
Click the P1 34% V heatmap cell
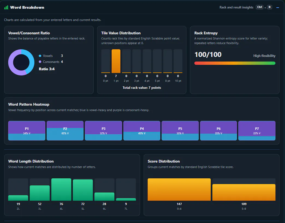27,131
